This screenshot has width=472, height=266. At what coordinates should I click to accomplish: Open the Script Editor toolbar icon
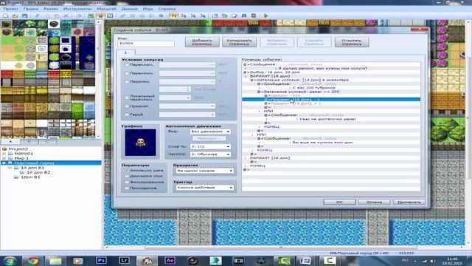(x=235, y=16)
